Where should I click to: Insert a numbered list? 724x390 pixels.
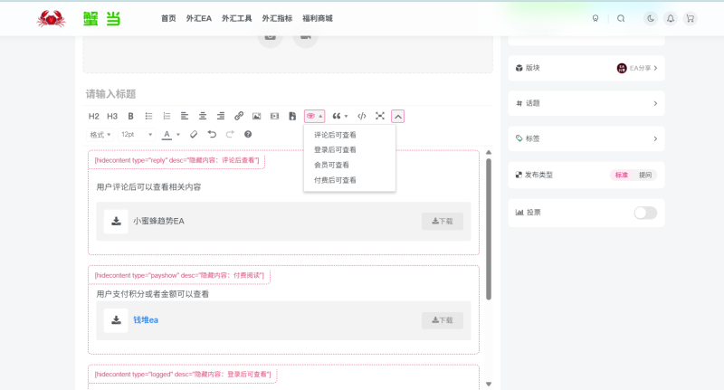[167, 117]
